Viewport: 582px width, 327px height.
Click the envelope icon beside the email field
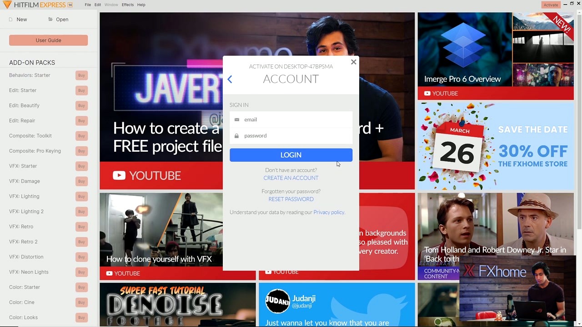tap(237, 119)
